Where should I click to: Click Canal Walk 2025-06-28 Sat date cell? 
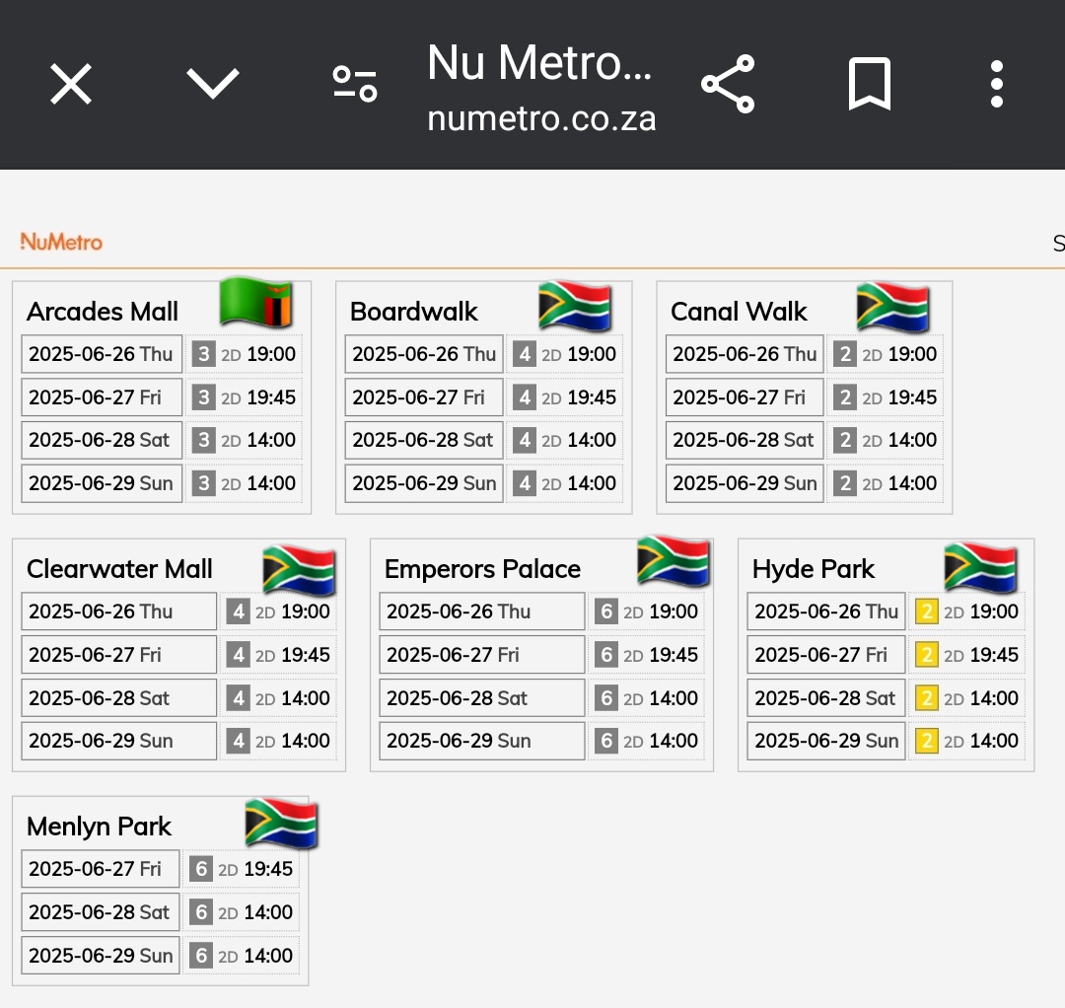(x=745, y=440)
